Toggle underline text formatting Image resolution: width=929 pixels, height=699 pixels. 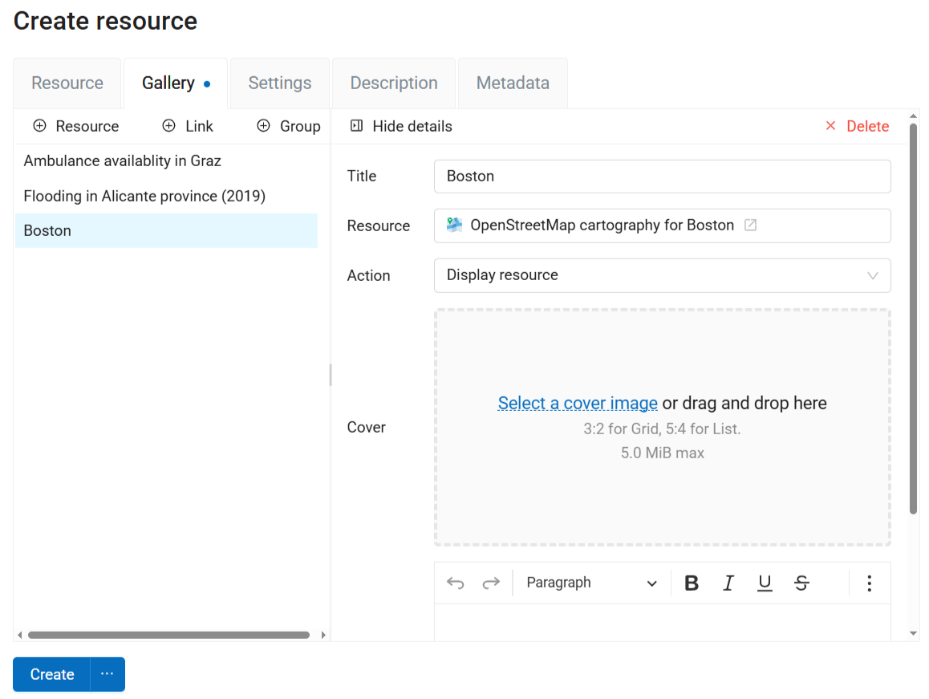tap(765, 583)
